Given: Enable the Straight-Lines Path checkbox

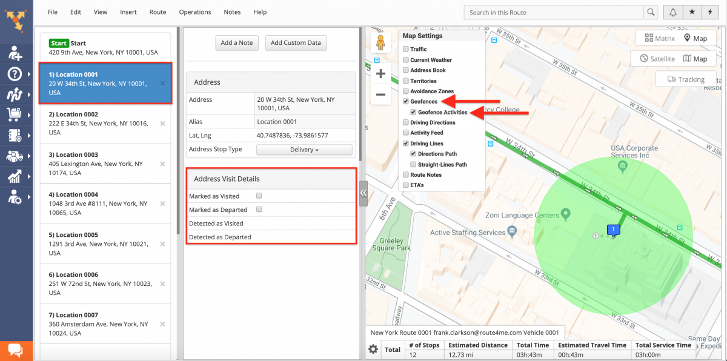Looking at the screenshot, I should pos(413,164).
